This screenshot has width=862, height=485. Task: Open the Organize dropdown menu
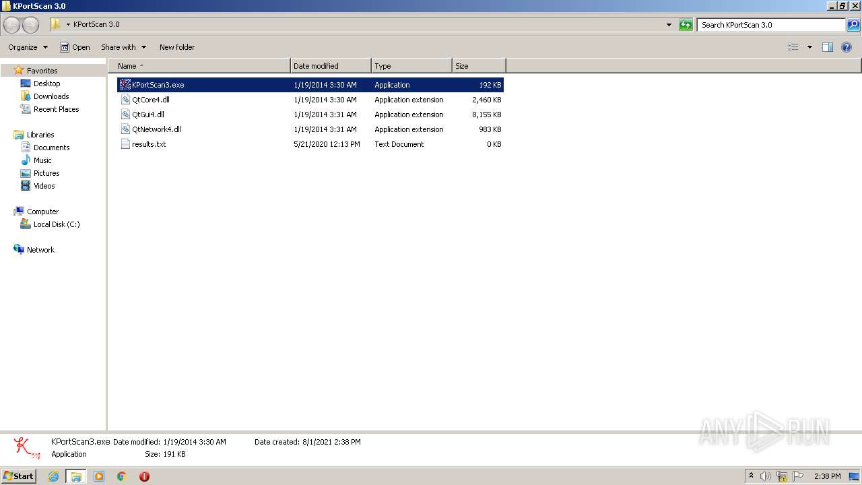coord(28,47)
